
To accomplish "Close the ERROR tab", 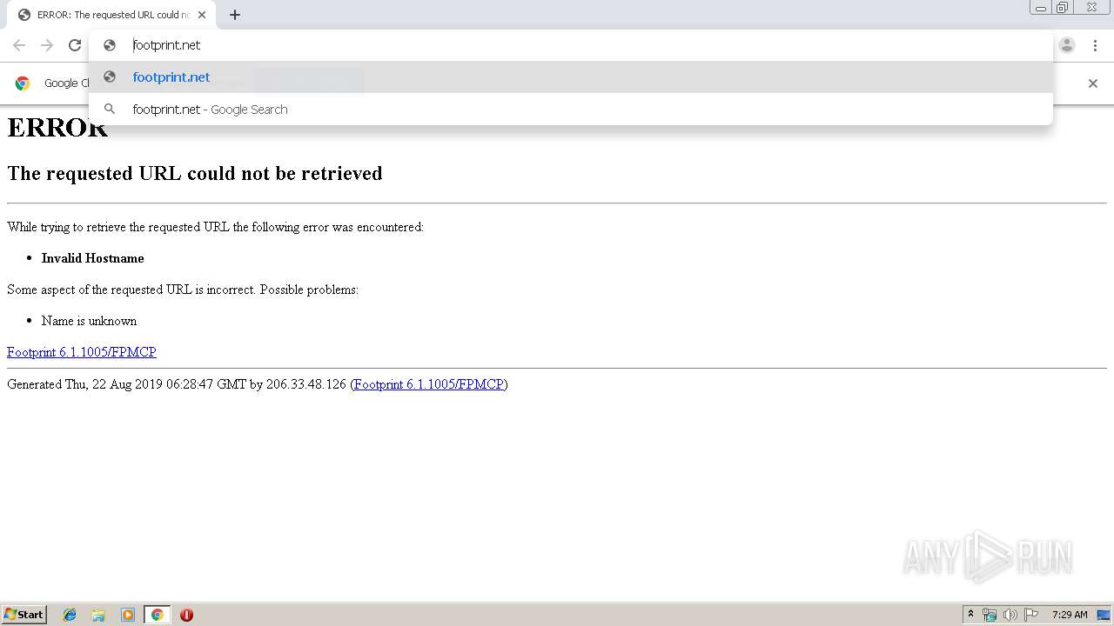I will [x=202, y=15].
